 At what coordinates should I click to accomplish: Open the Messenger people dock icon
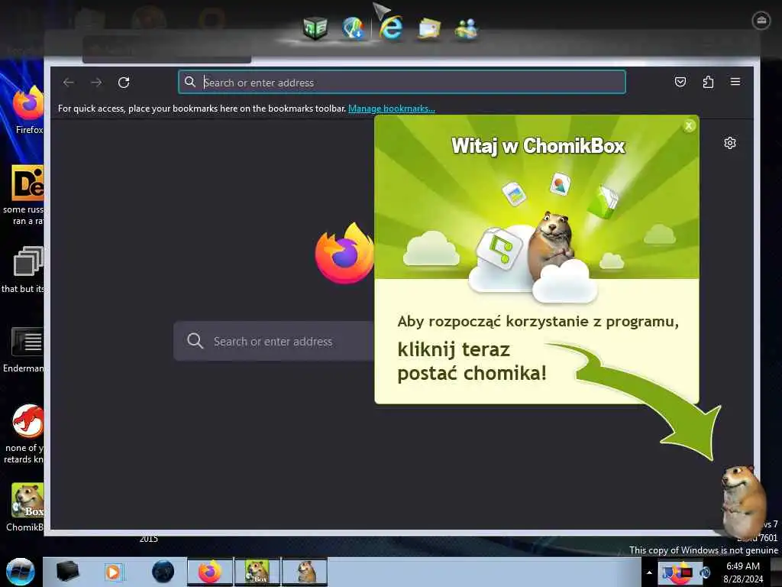[467, 28]
